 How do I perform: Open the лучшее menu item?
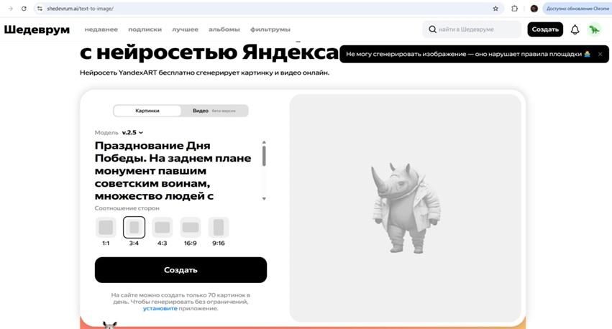(x=185, y=29)
